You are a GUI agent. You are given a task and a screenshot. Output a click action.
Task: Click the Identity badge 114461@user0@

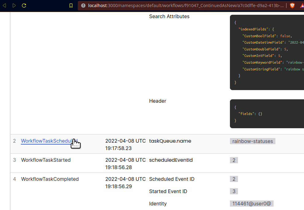(251, 203)
